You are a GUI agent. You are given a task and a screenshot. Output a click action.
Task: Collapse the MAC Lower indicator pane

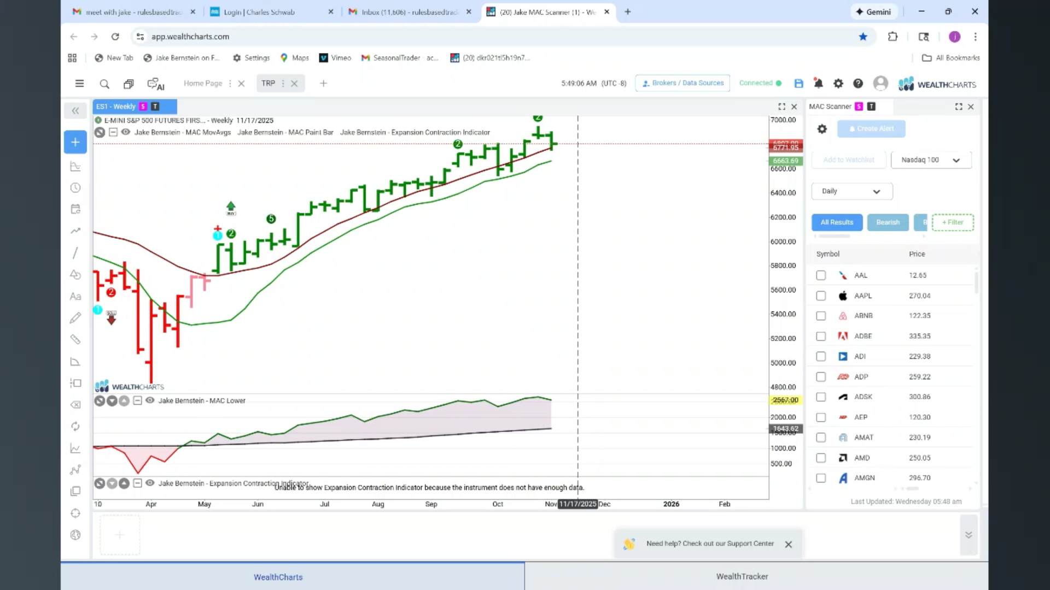tap(138, 400)
